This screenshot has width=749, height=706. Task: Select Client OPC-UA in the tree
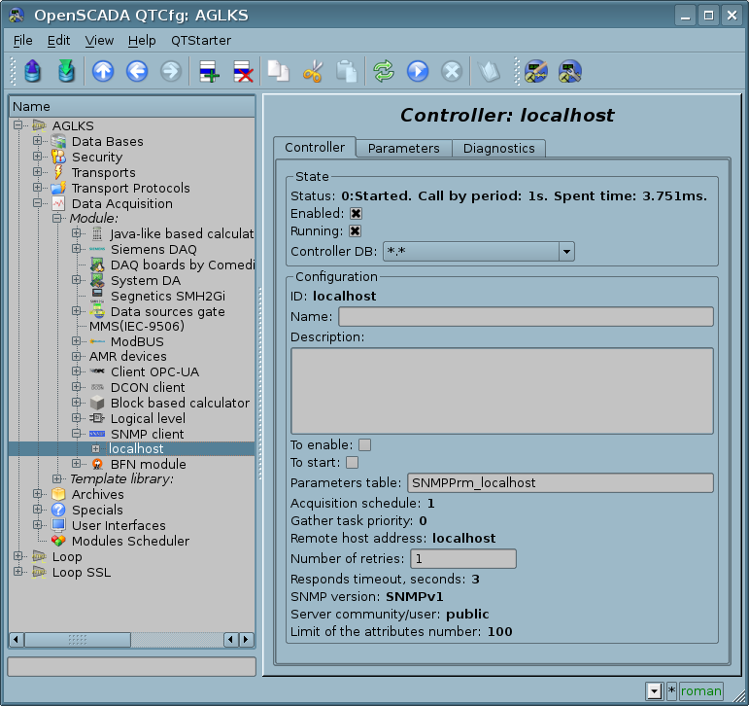click(154, 371)
